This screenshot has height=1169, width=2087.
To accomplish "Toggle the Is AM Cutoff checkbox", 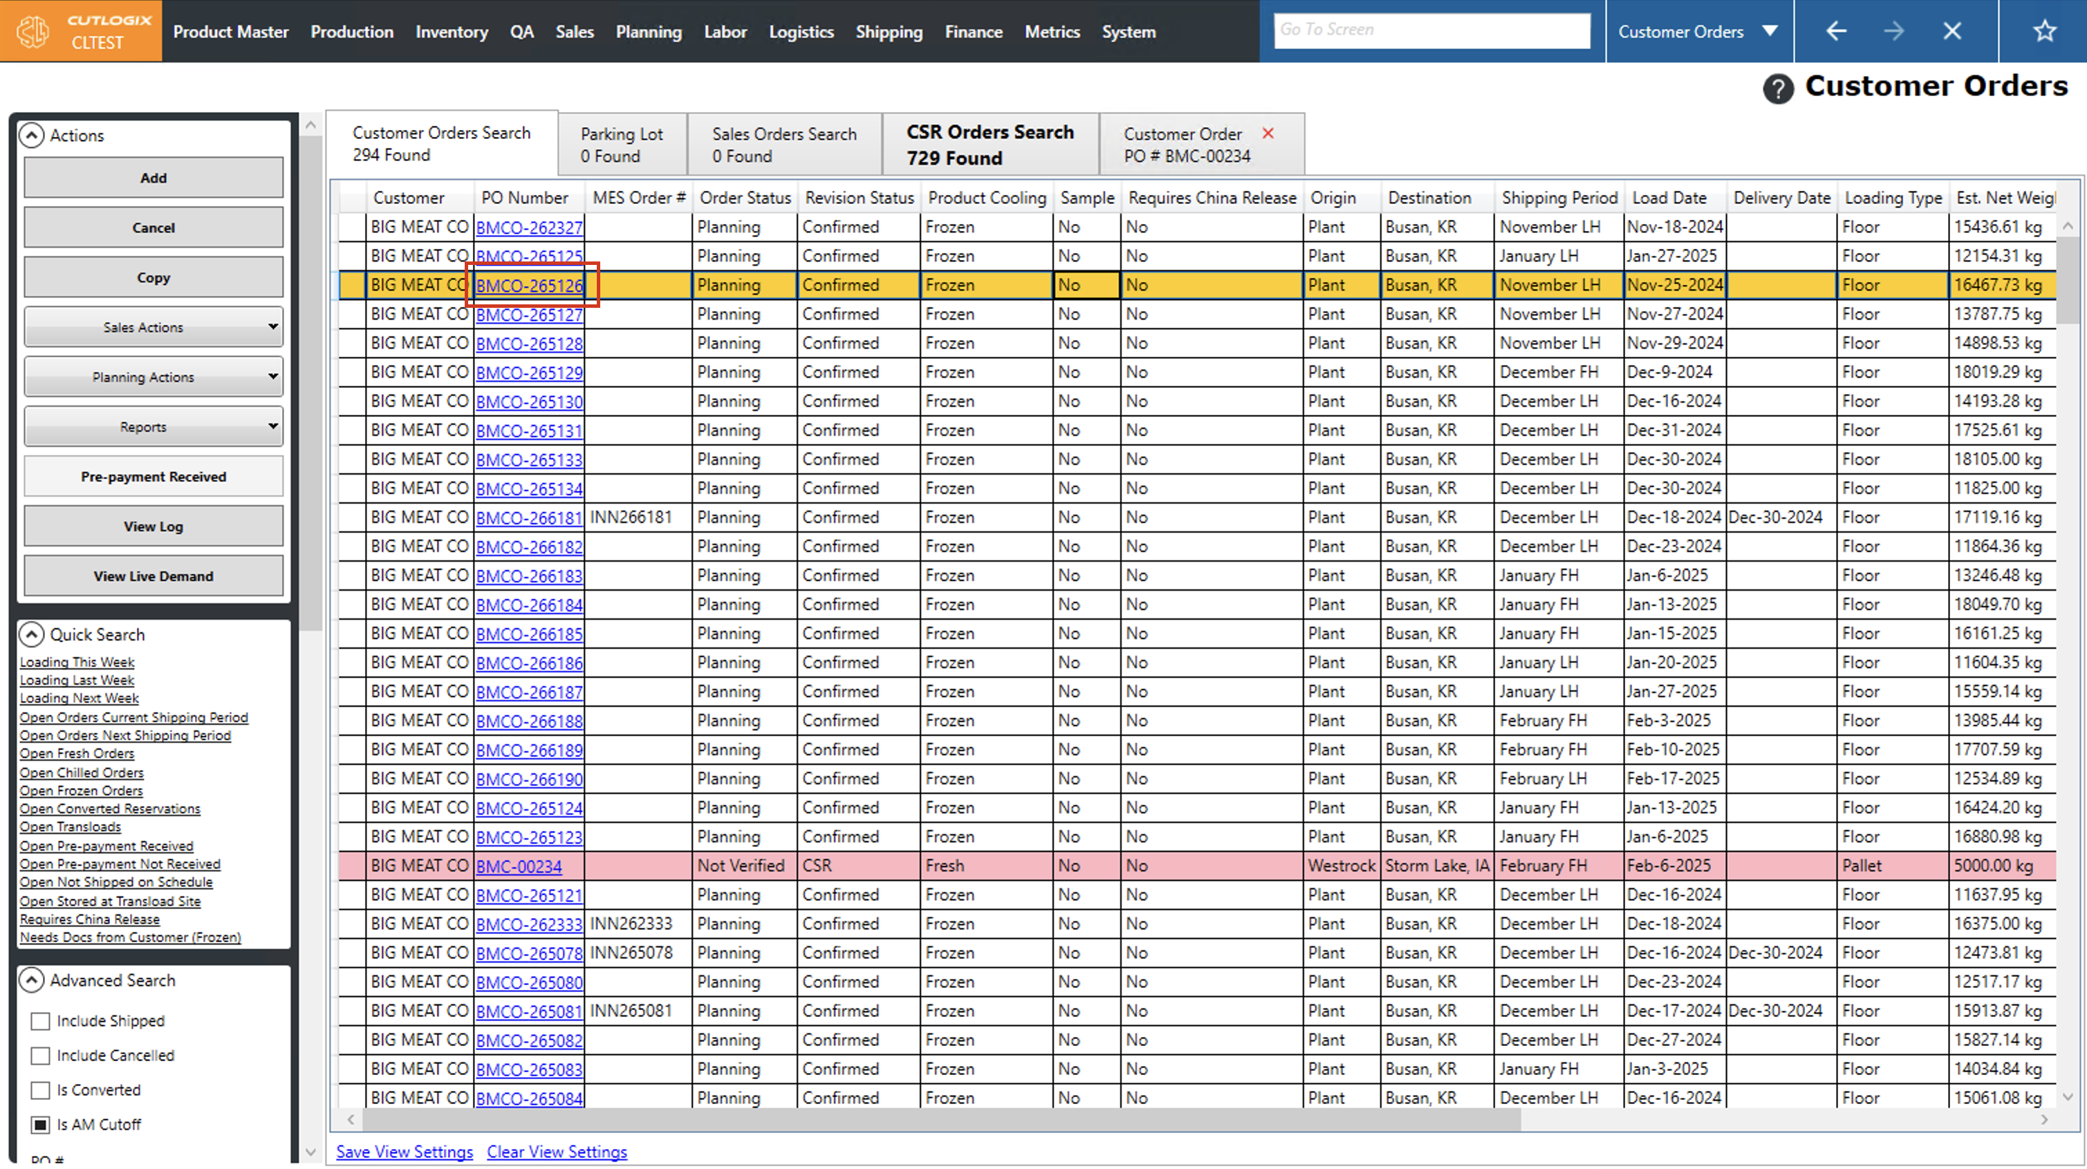I will click(x=41, y=1125).
